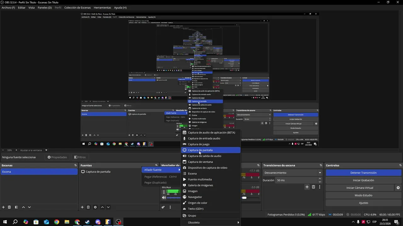Expand the Obsoleto submenu
This screenshot has height=226, width=403.
pos(211,223)
